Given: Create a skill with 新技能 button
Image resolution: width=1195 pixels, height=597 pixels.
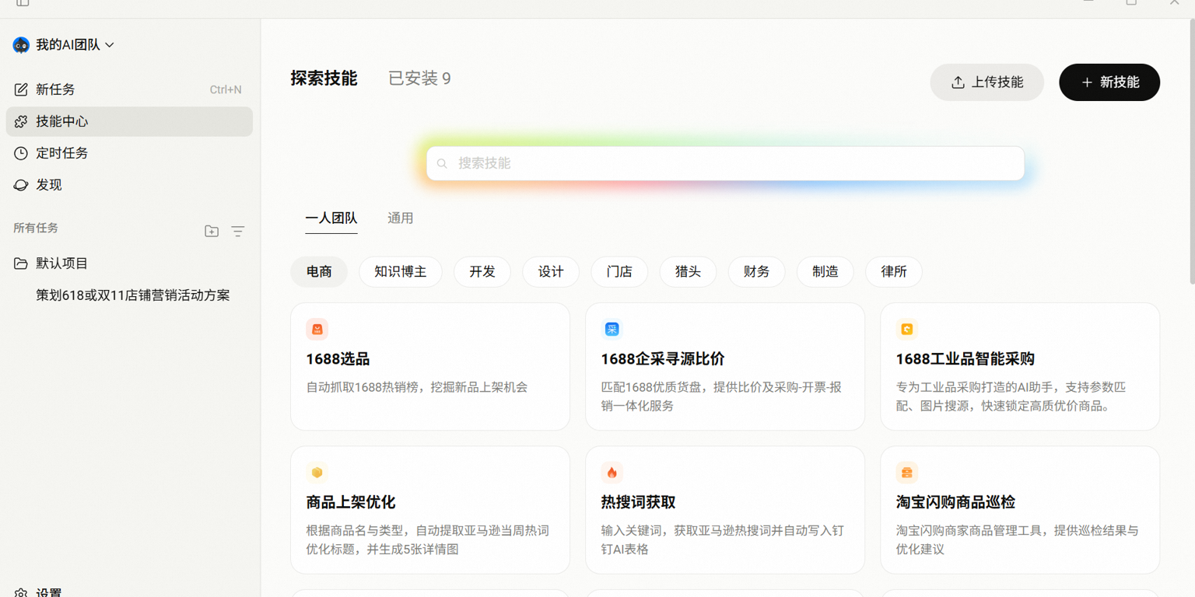Looking at the screenshot, I should (x=1109, y=82).
